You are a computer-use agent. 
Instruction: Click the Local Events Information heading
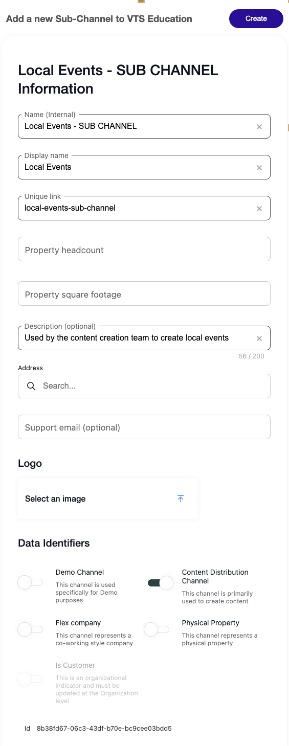[x=118, y=79]
